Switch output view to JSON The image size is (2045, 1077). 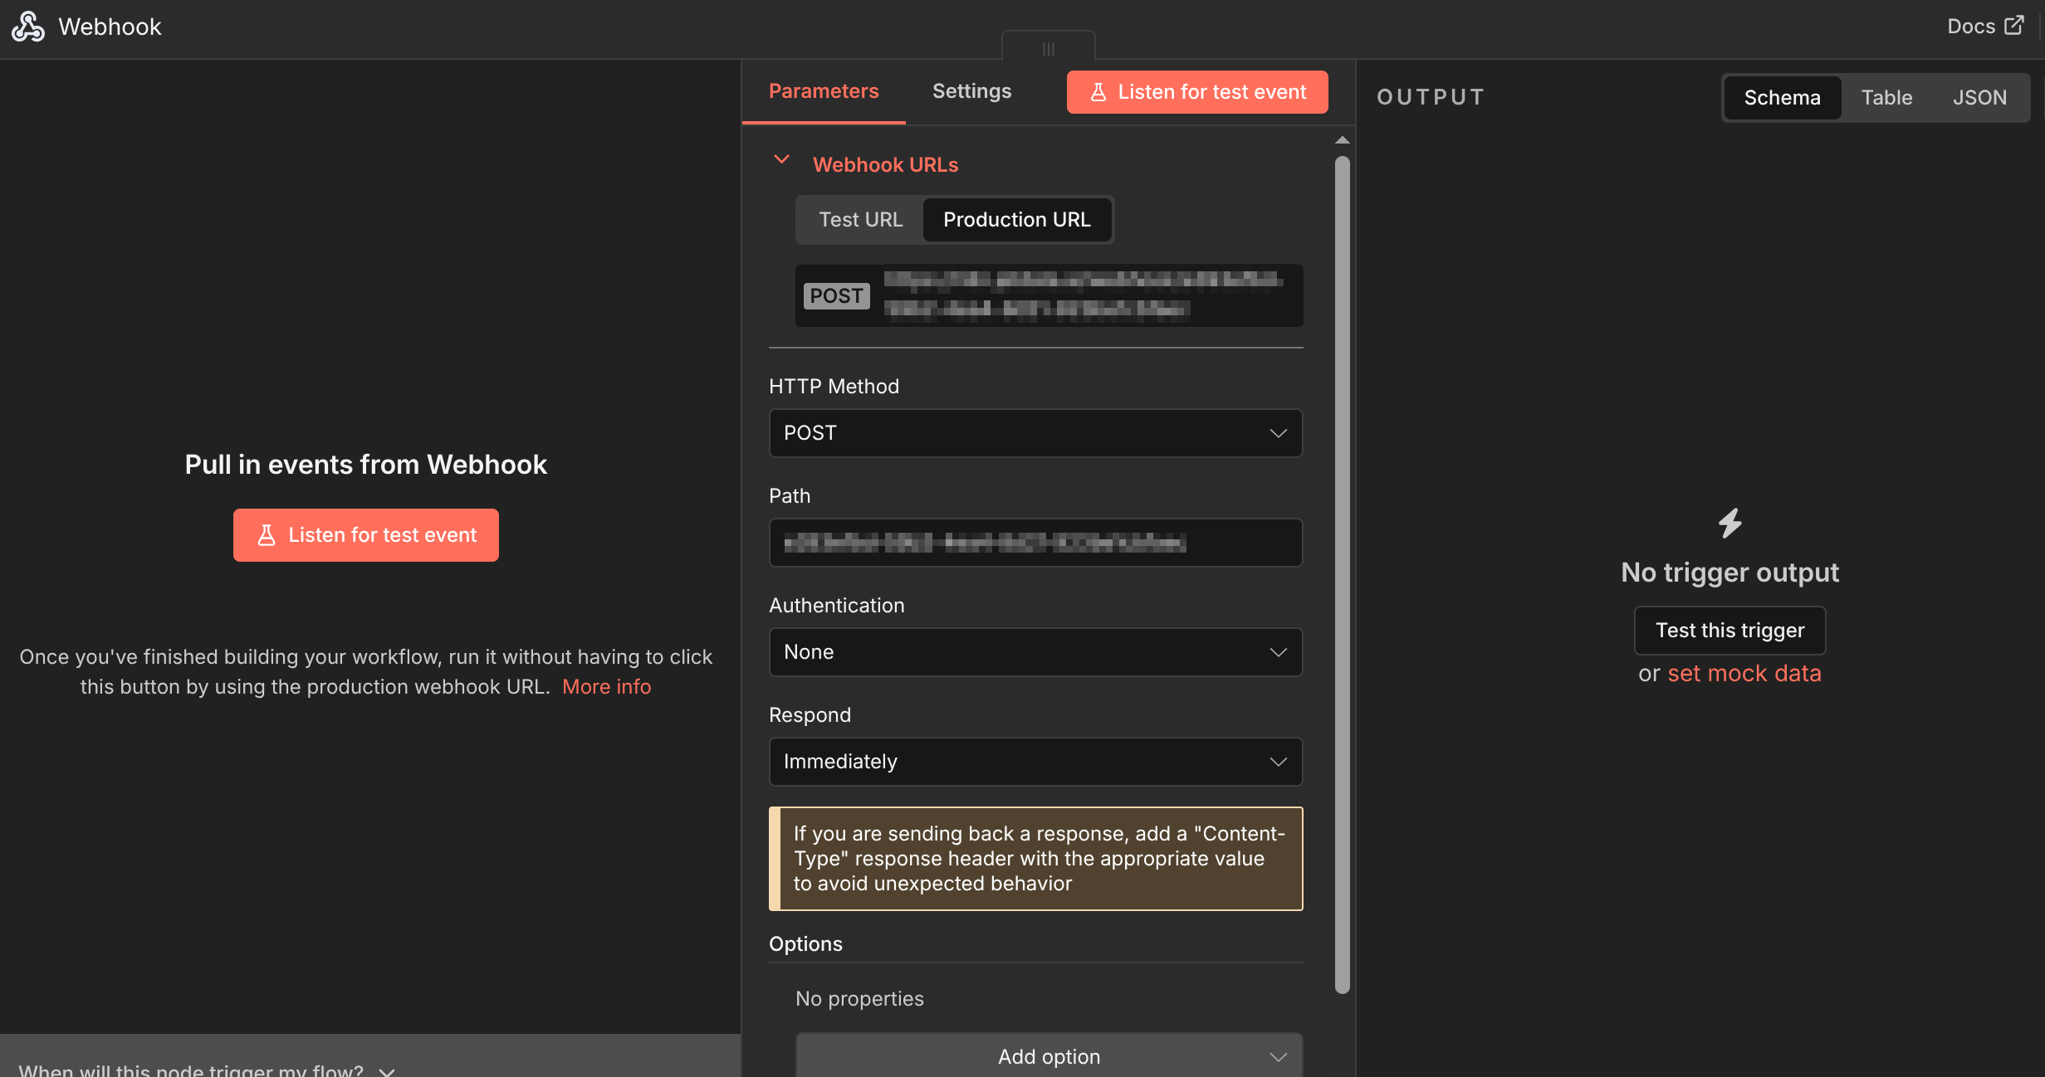[x=1979, y=97]
